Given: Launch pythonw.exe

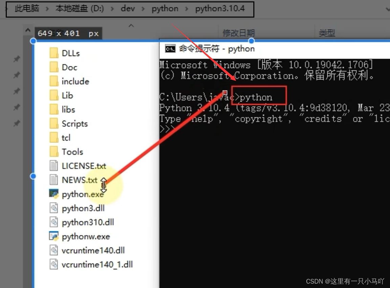Looking at the screenshot, I should [86, 236].
